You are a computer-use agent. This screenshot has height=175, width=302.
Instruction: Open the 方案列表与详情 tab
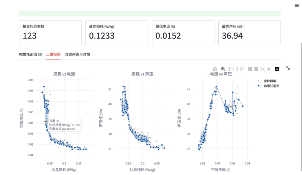78,54
